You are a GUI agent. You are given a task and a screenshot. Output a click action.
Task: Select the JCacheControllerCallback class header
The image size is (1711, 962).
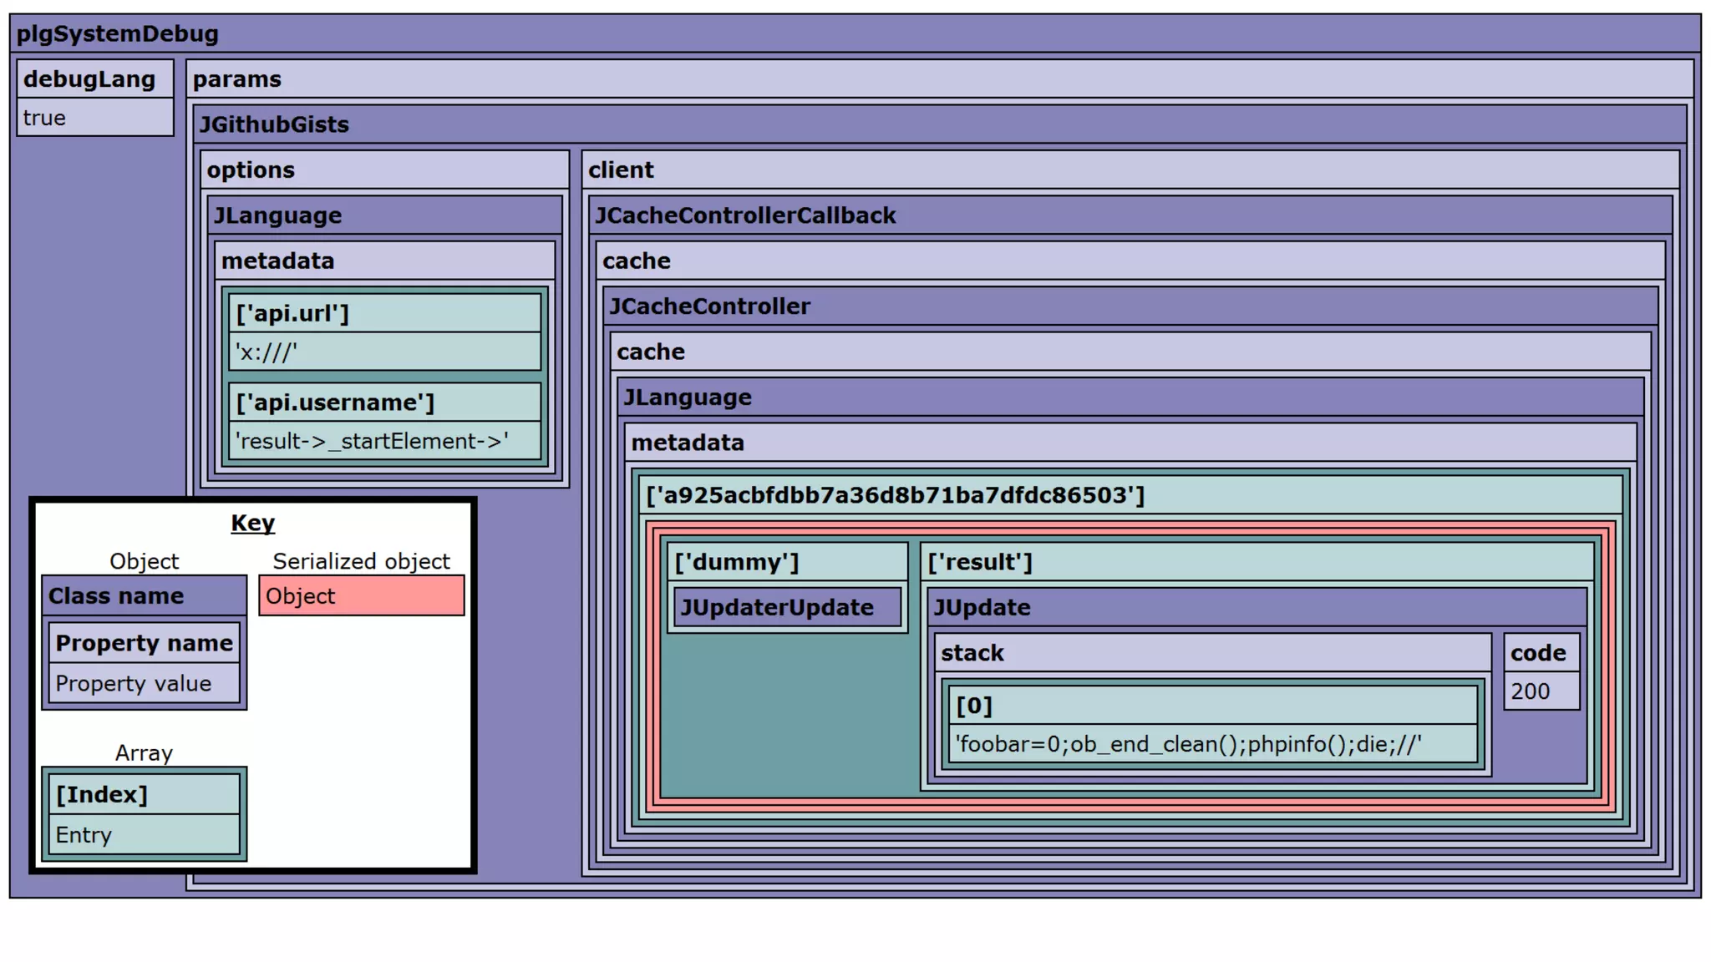[744, 215]
